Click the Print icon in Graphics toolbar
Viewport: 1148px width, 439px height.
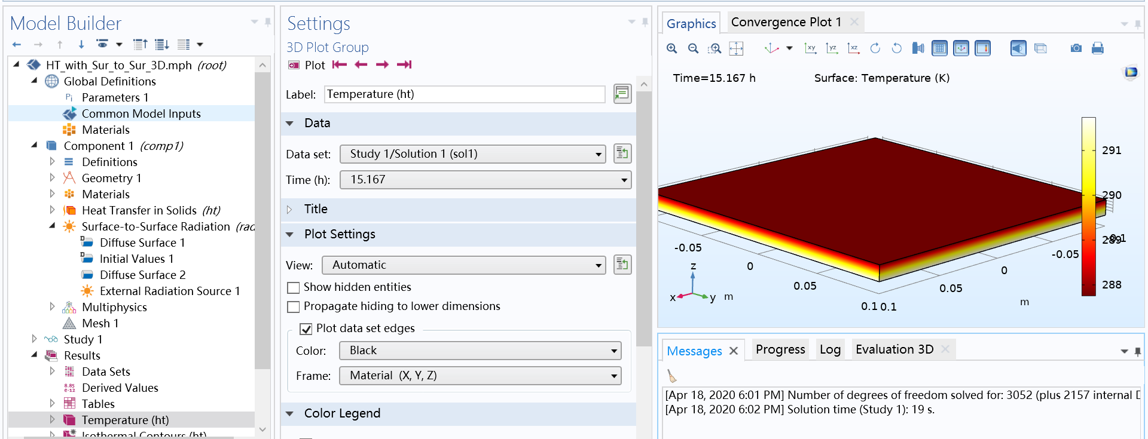pyautogui.click(x=1097, y=48)
